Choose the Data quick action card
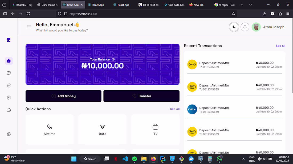The image size is (293, 164). click(x=102, y=130)
